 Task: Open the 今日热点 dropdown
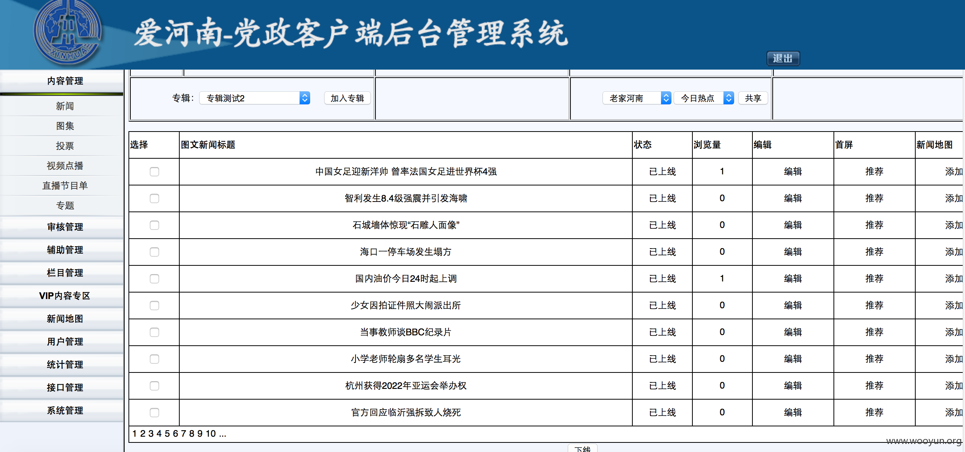pos(703,98)
